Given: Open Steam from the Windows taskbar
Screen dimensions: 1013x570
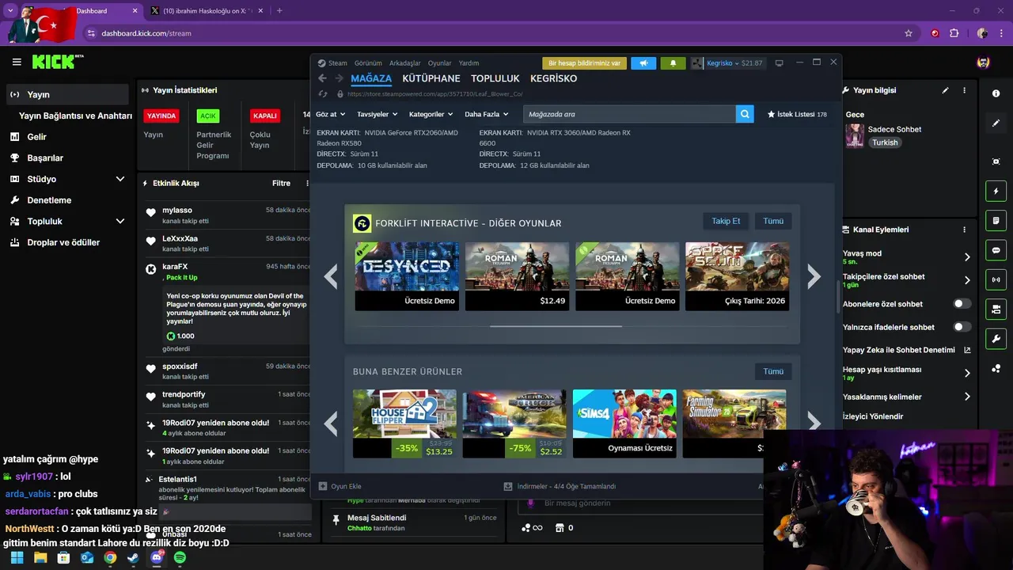Looking at the screenshot, I should (x=133, y=557).
